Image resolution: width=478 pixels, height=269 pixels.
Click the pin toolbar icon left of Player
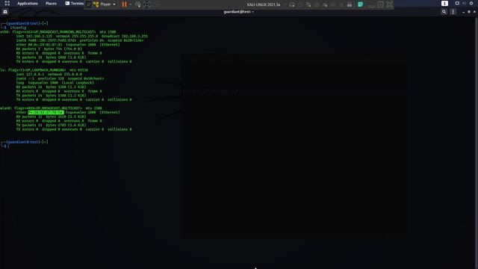click(89, 4)
